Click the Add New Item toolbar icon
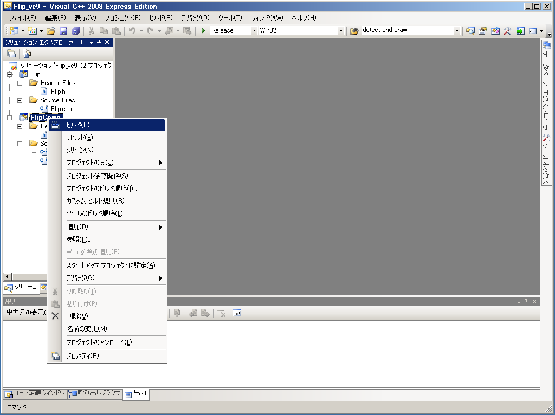Image resolution: width=555 pixels, height=415 pixels. coord(33,31)
